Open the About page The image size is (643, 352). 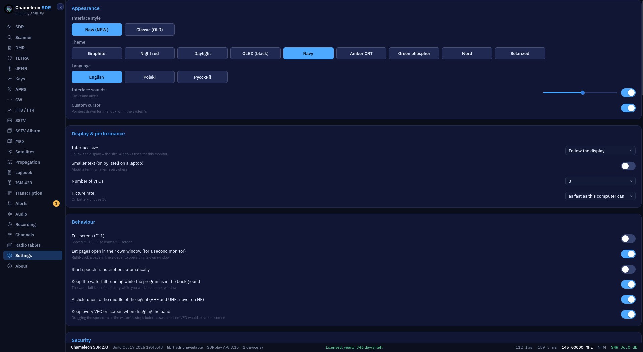[33, 266]
